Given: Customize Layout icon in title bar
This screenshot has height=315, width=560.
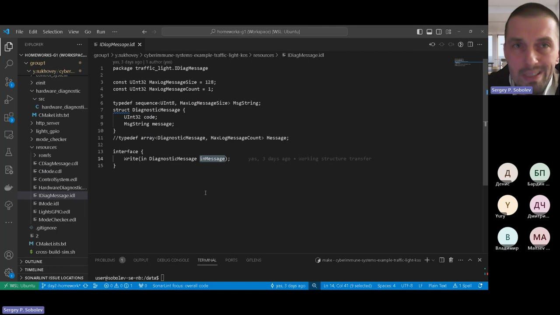Looking at the screenshot, I should [448, 31].
